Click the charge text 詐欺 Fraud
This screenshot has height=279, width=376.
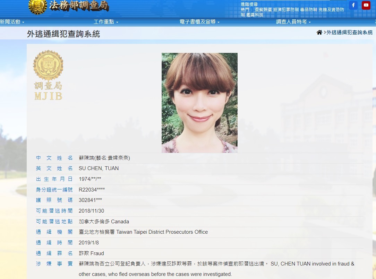tap(91, 253)
